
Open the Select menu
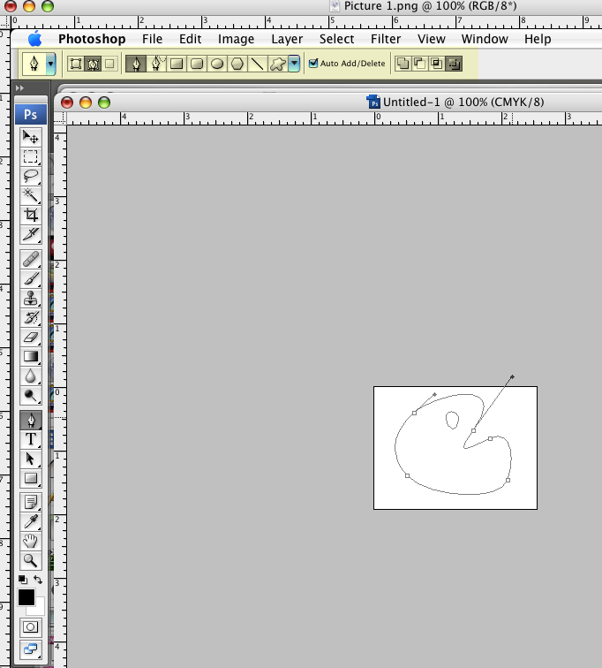[337, 39]
